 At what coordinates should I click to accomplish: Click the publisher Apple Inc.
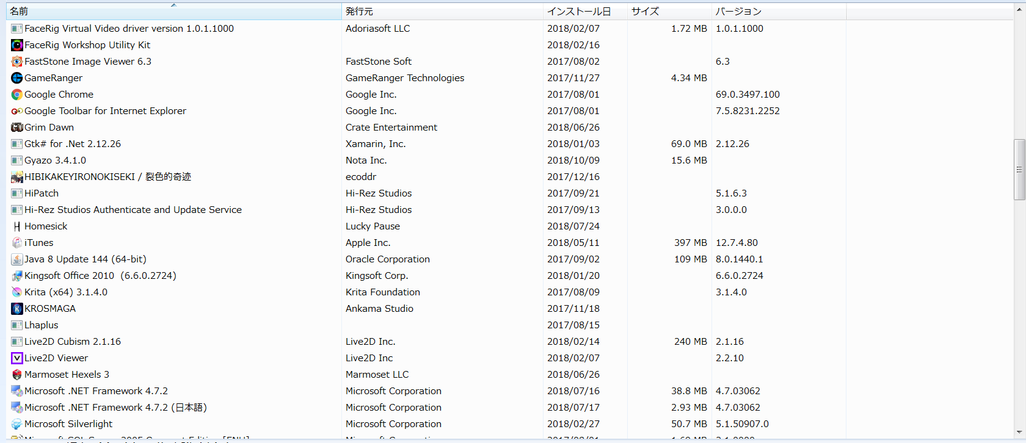pos(368,243)
